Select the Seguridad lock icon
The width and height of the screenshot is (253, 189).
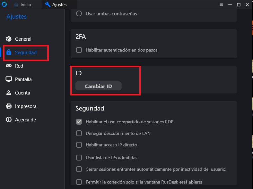point(9,52)
